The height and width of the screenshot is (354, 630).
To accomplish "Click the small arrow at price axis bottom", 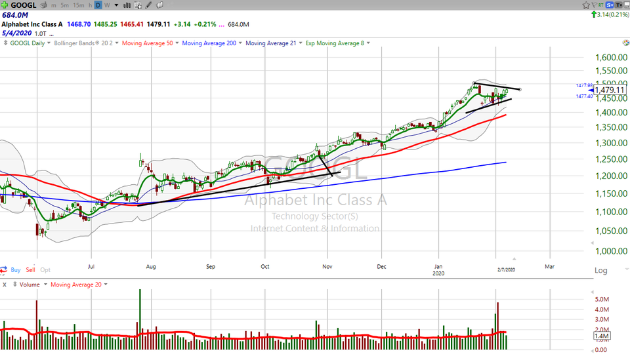I will pos(592,243).
